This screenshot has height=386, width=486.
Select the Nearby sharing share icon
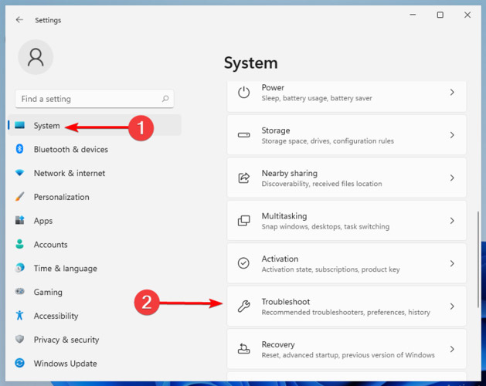[244, 178]
